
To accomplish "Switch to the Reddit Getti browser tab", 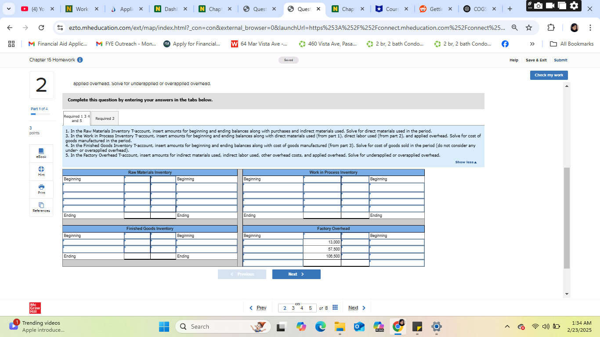I will pyautogui.click(x=437, y=9).
